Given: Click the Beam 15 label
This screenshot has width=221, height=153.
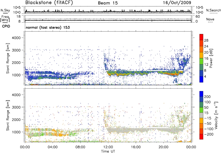Looking at the screenshot, I should pyautogui.click(x=108, y=3).
